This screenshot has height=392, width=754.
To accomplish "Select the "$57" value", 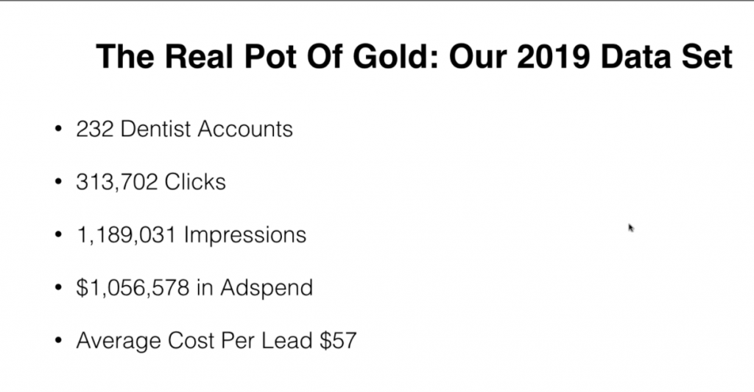I will [x=338, y=340].
